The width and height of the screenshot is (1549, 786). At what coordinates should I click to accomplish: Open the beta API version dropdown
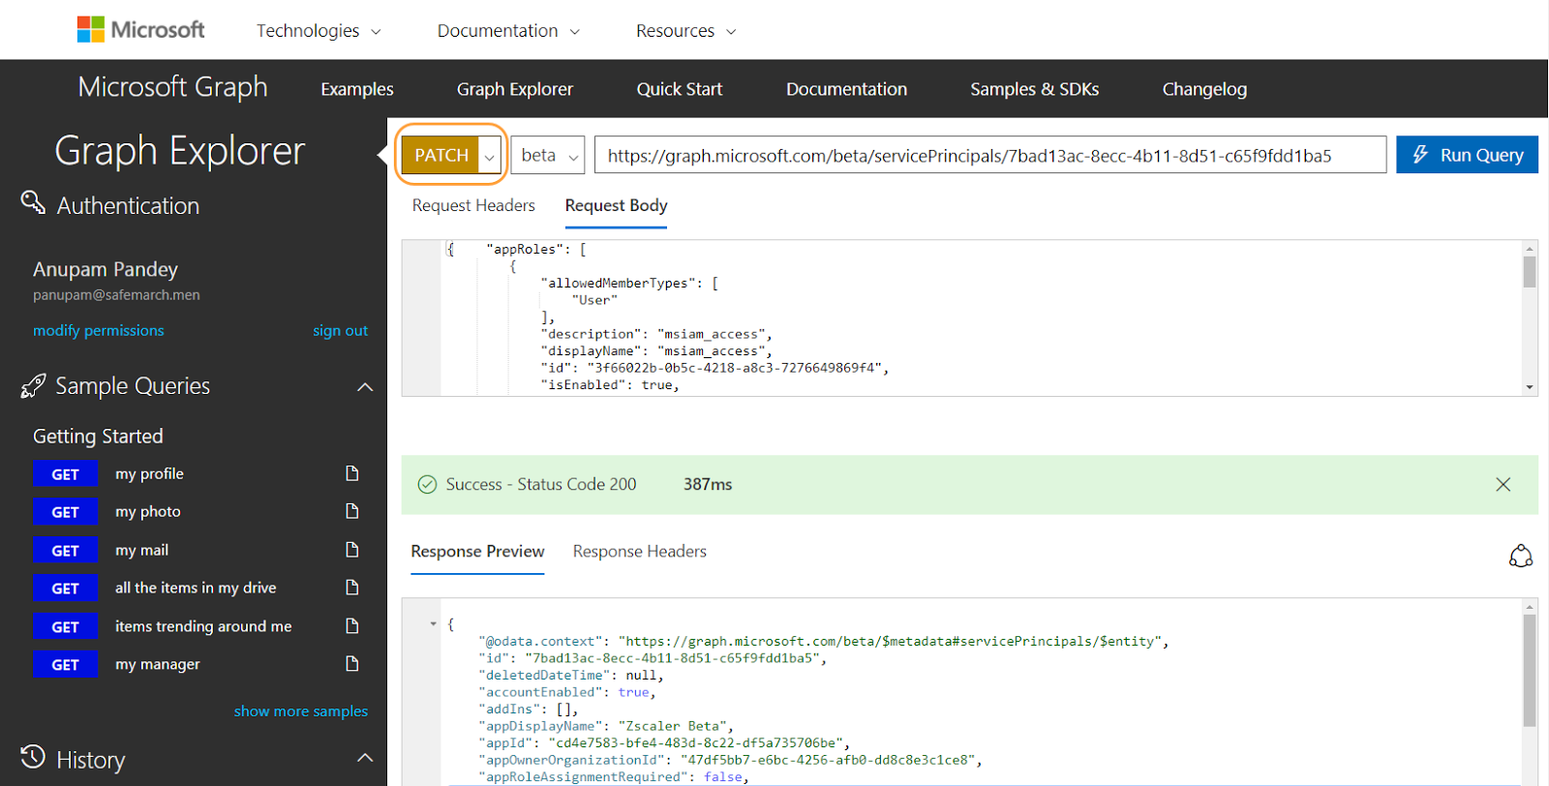coord(548,155)
